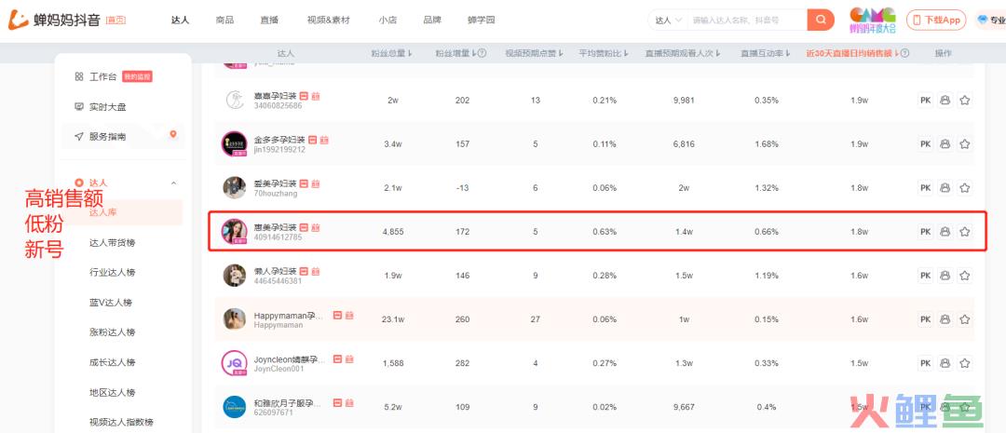The width and height of the screenshot is (1006, 433).
Task: Open the 商品 top navigation tab
Action: (224, 20)
